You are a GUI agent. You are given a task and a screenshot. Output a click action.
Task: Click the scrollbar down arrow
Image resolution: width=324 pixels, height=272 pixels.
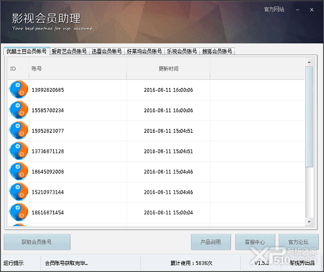(309, 222)
